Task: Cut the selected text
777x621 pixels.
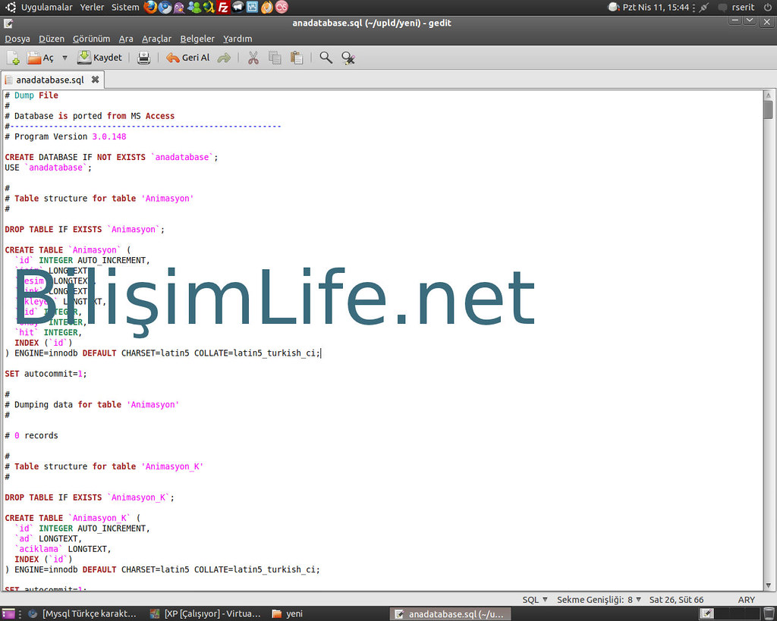Action: (x=253, y=57)
